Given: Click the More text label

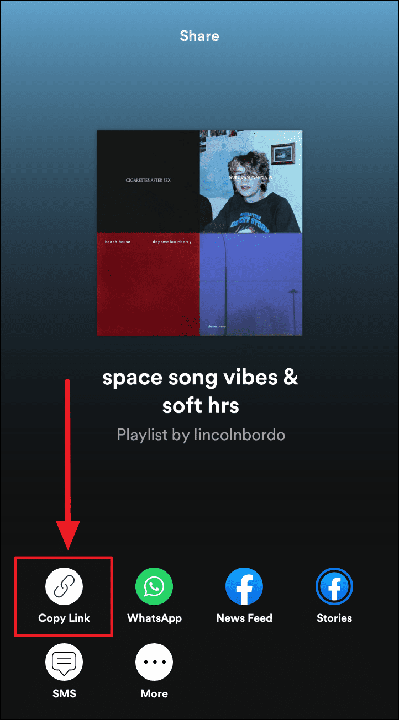Looking at the screenshot, I should tap(154, 693).
